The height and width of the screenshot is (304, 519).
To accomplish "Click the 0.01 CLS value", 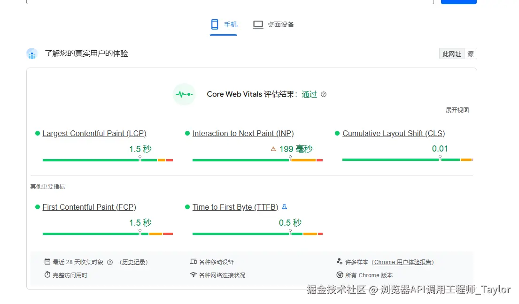I will pyautogui.click(x=440, y=149).
